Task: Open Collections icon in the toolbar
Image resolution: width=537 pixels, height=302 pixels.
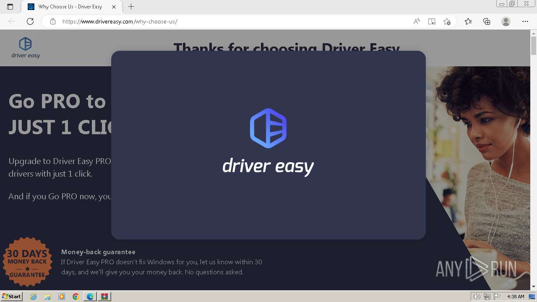Action: 487,21
